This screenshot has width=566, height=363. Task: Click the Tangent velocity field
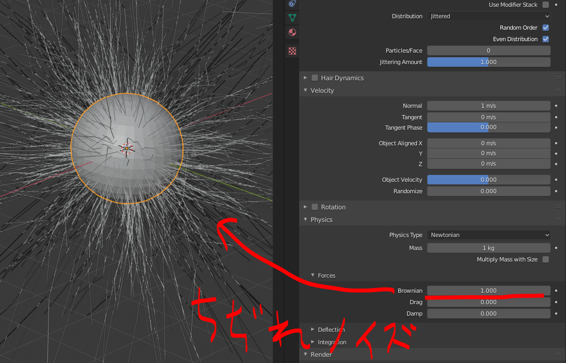[489, 117]
